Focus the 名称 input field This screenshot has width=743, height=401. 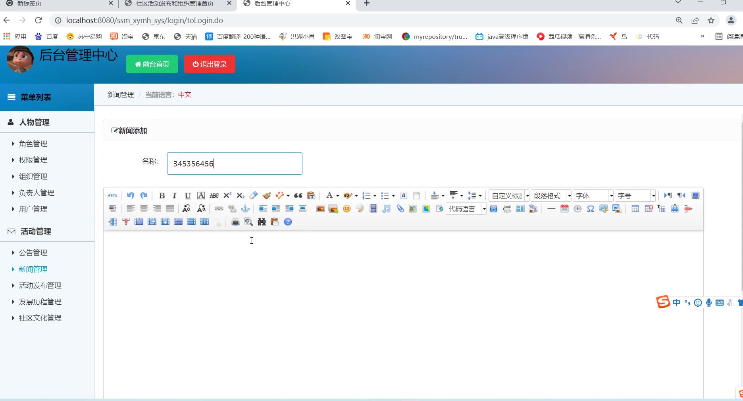click(x=235, y=163)
